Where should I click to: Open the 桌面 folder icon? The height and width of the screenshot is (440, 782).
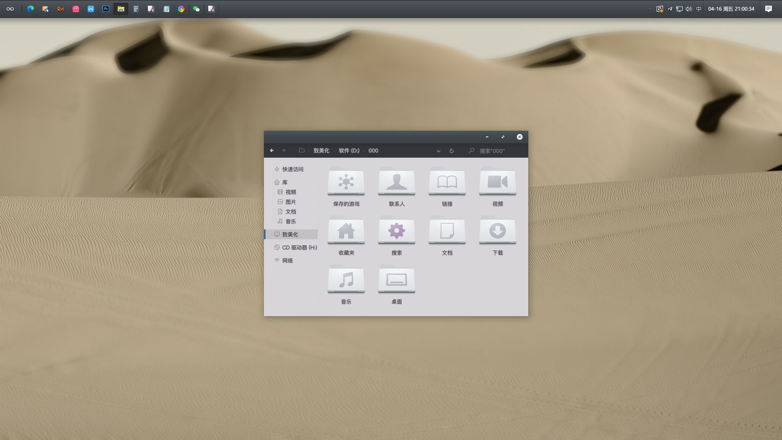[397, 279]
